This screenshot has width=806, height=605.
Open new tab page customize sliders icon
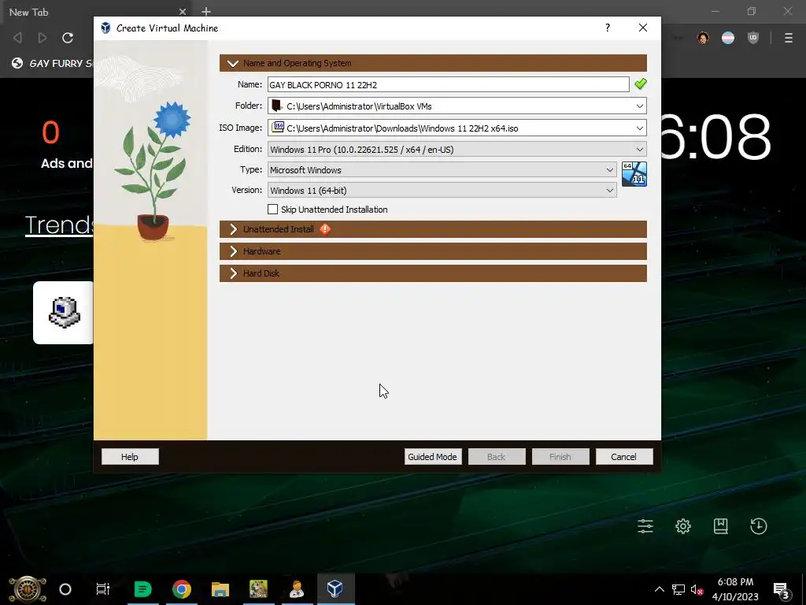tap(645, 526)
